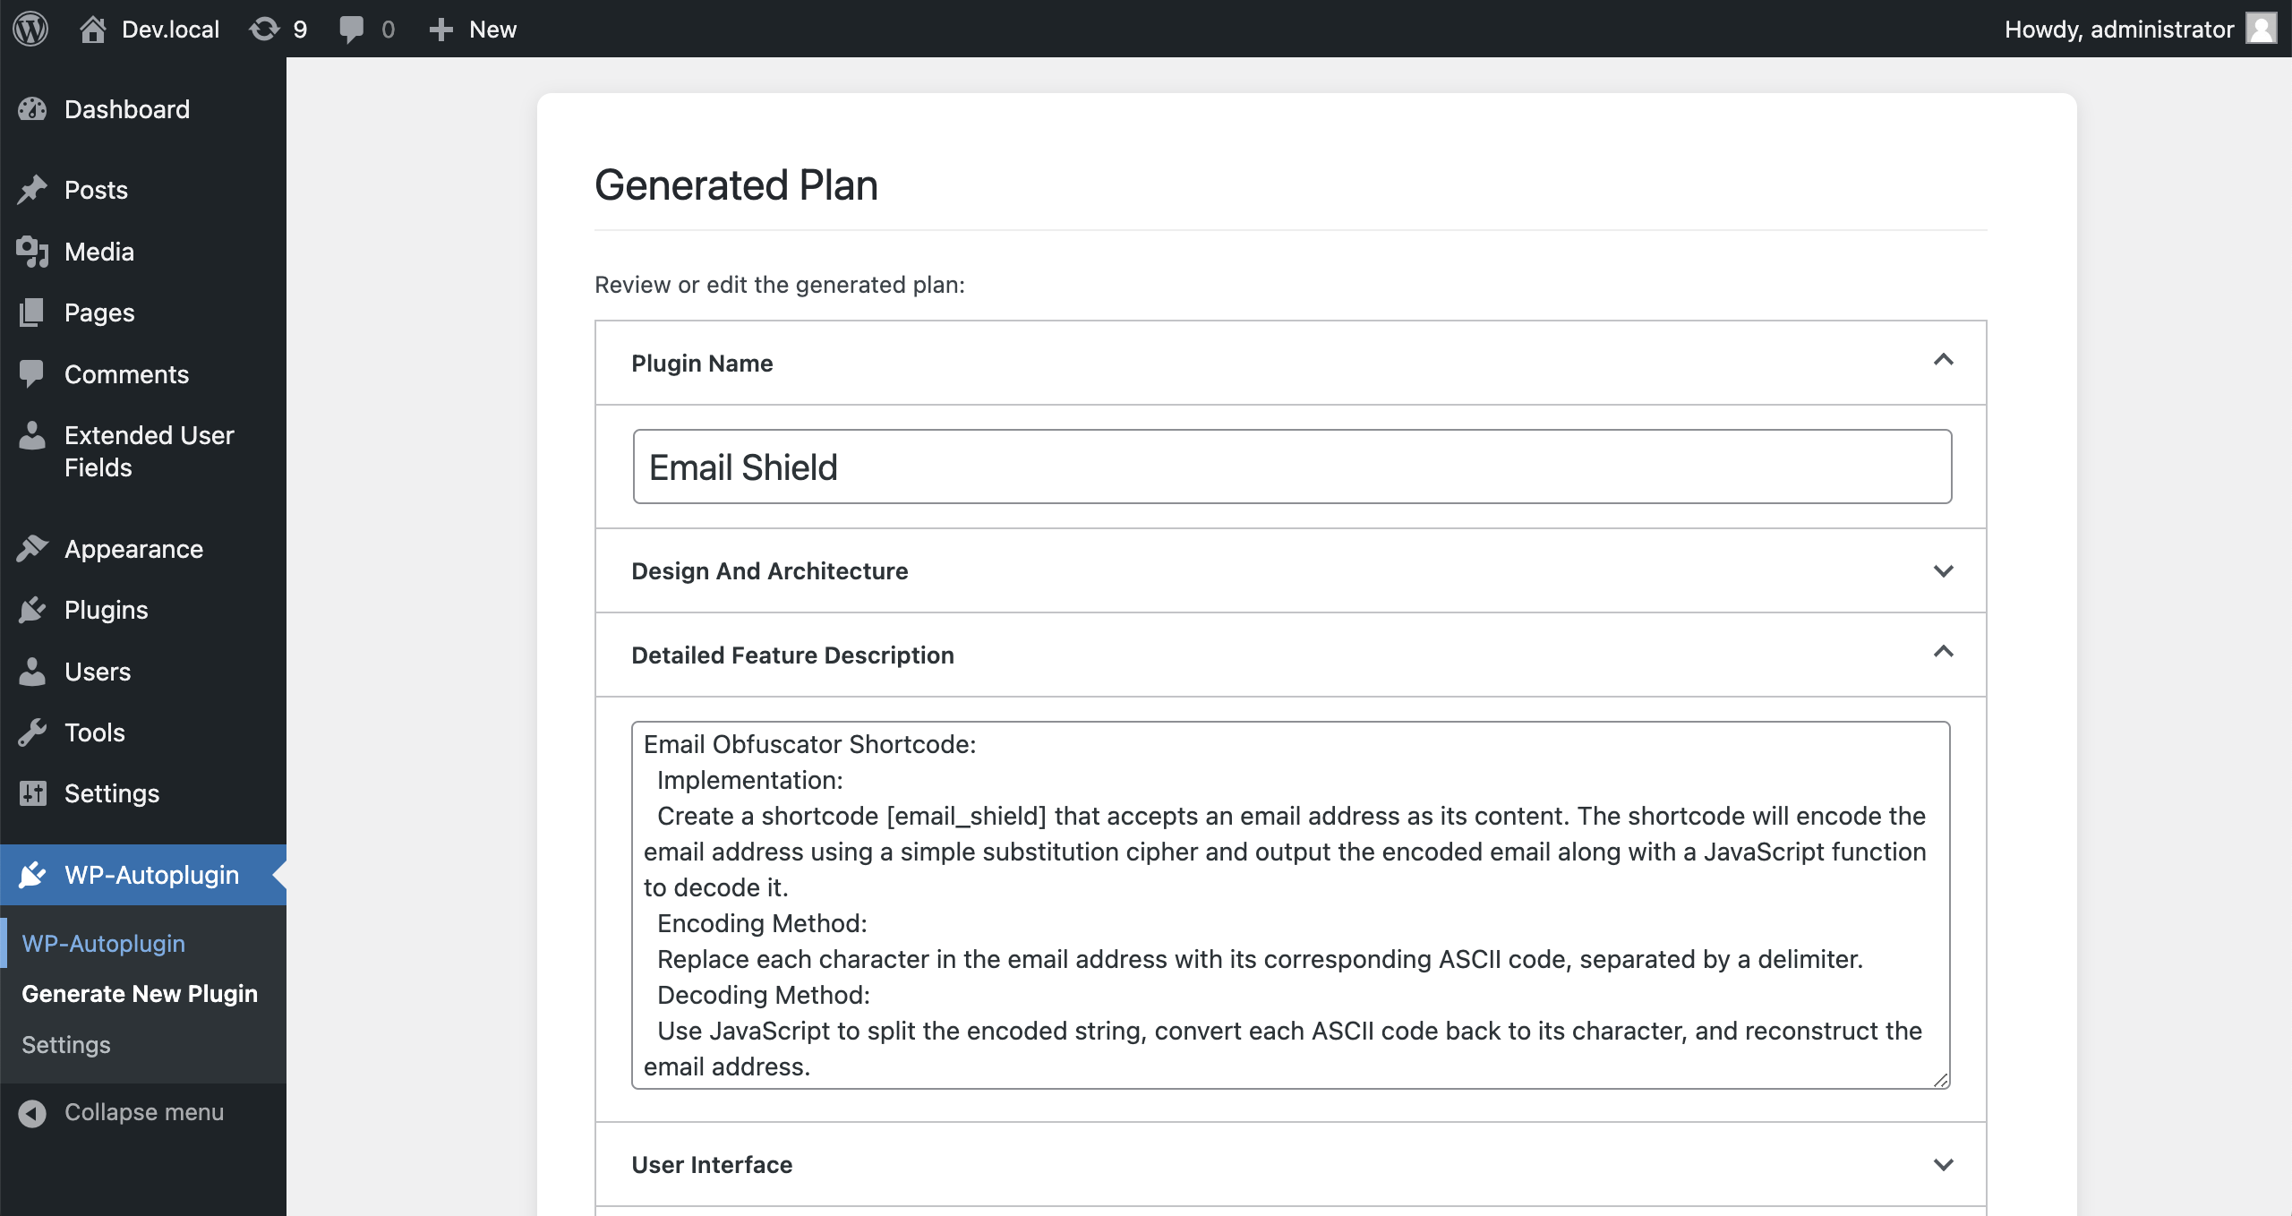Expand the User Interface section
Viewport: 2292px width, 1216px height.
[x=1943, y=1164]
